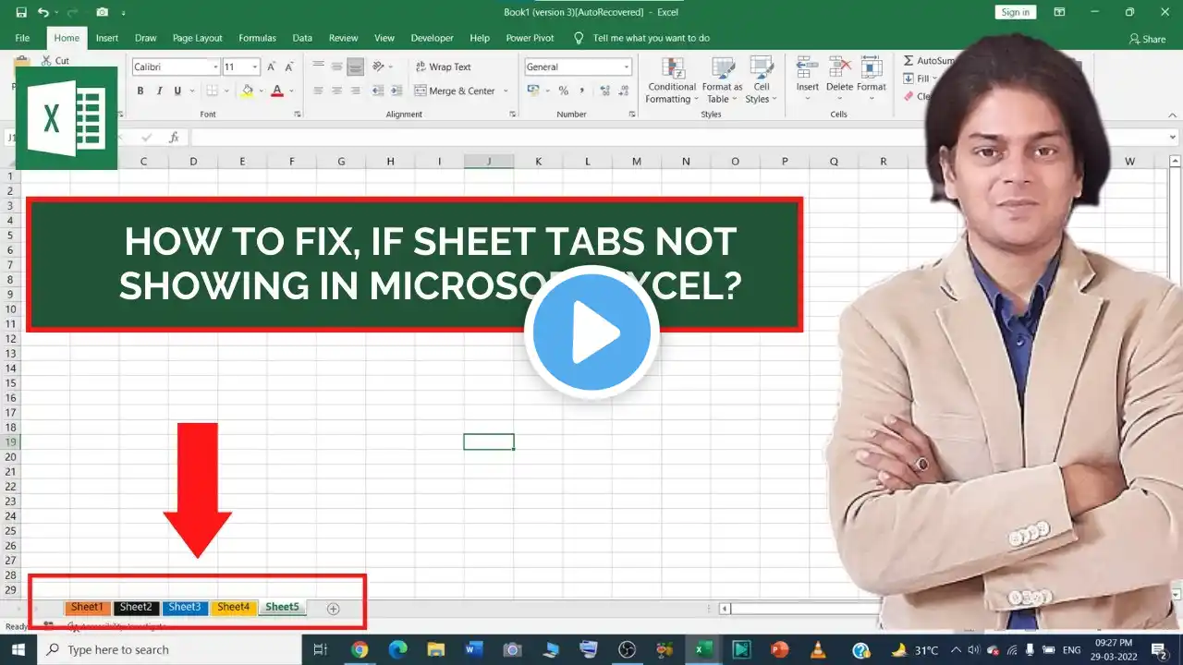Open Word from the taskbar
The height and width of the screenshot is (665, 1183).
(x=474, y=650)
